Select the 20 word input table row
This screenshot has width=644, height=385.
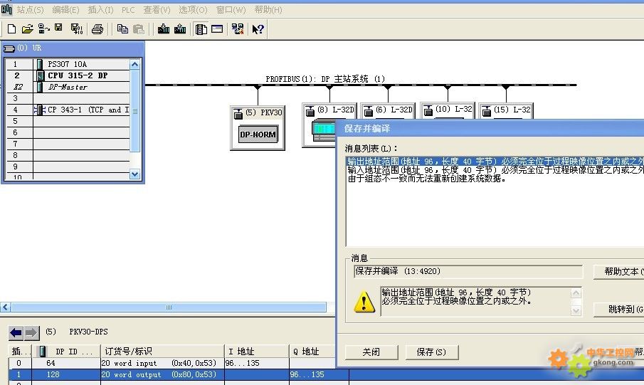point(128,363)
